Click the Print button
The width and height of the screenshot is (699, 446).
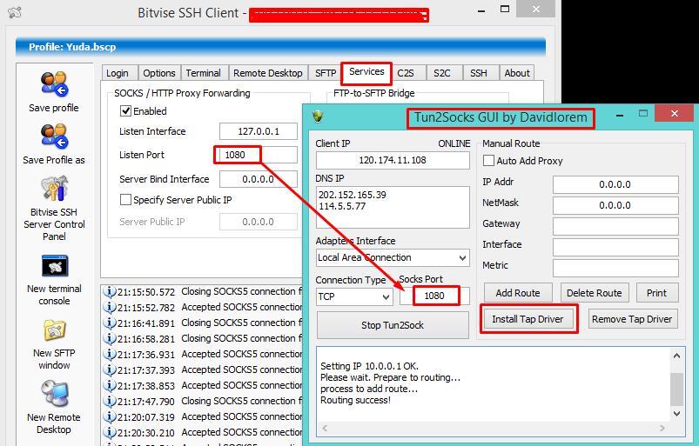click(x=656, y=293)
